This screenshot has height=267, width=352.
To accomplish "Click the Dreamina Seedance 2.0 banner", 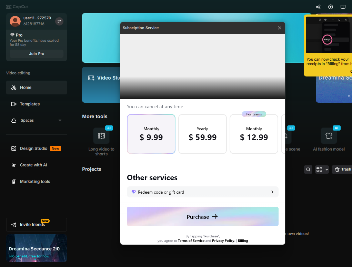I will pyautogui.click(x=36, y=248).
